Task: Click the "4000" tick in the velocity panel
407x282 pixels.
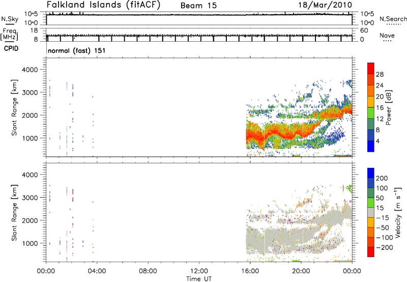Action: tap(30, 175)
